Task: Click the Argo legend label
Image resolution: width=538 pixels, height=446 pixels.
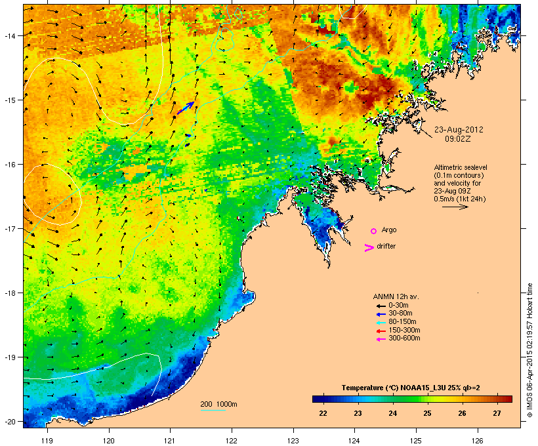Action: (389, 230)
